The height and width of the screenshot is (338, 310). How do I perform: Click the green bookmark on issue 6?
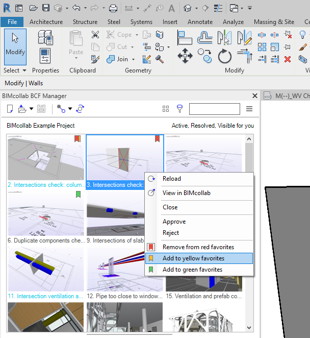pos(78,195)
